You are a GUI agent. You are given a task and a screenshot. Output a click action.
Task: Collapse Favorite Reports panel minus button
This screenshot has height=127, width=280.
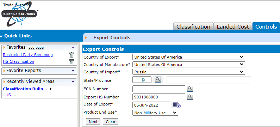click(x=73, y=71)
